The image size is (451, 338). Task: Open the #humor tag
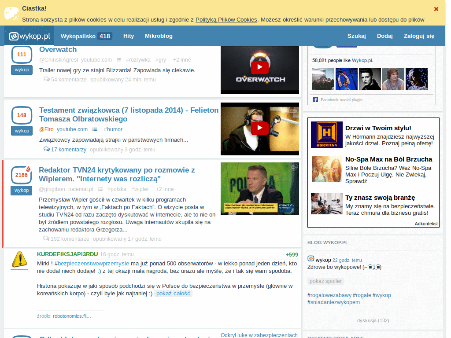click(113, 129)
